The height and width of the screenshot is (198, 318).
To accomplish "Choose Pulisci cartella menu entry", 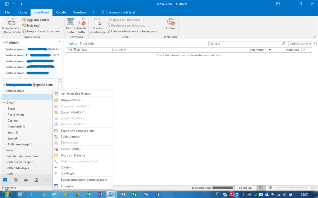I will pyautogui.click(x=83, y=136).
